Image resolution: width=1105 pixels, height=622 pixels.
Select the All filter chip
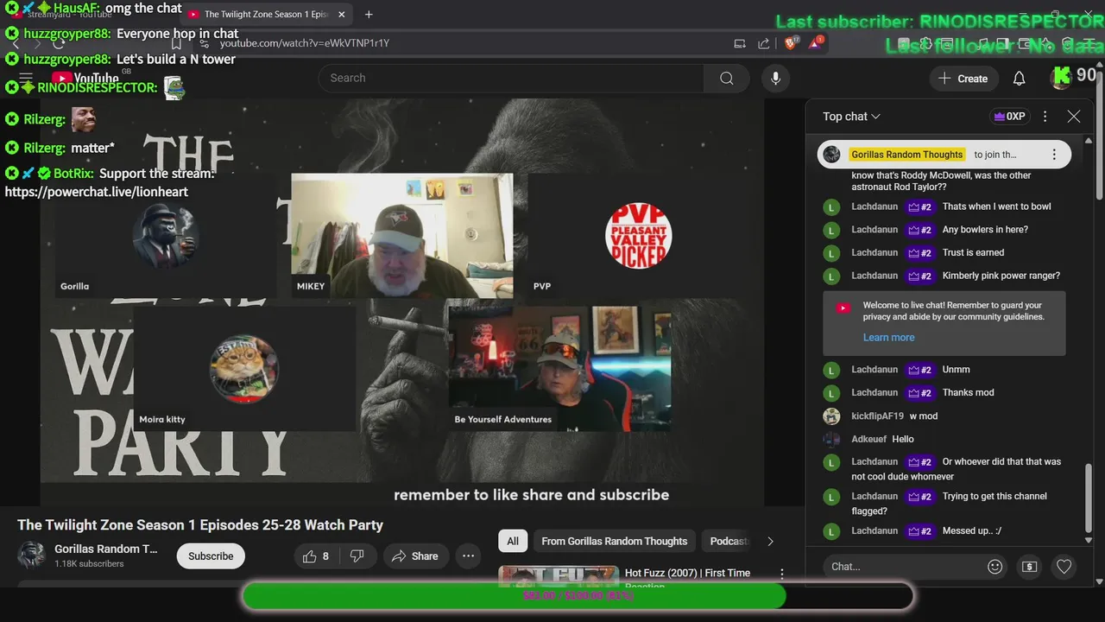[513, 542]
